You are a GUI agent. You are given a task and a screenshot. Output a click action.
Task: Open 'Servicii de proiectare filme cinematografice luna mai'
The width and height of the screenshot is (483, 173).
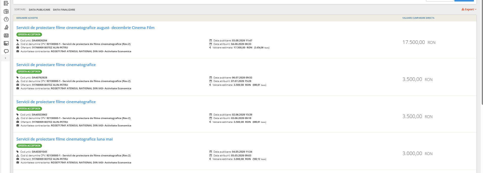64,139
